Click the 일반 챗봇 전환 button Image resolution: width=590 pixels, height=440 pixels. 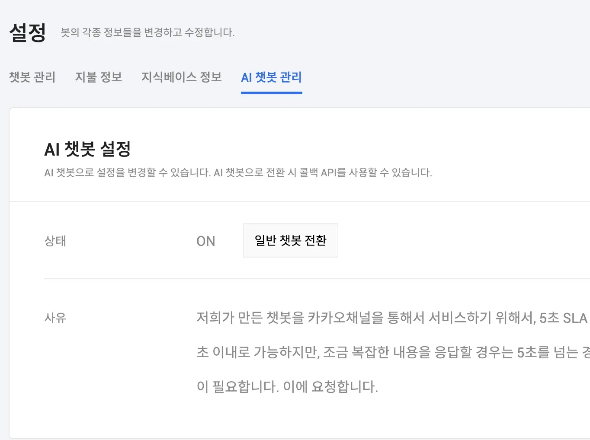tap(290, 240)
